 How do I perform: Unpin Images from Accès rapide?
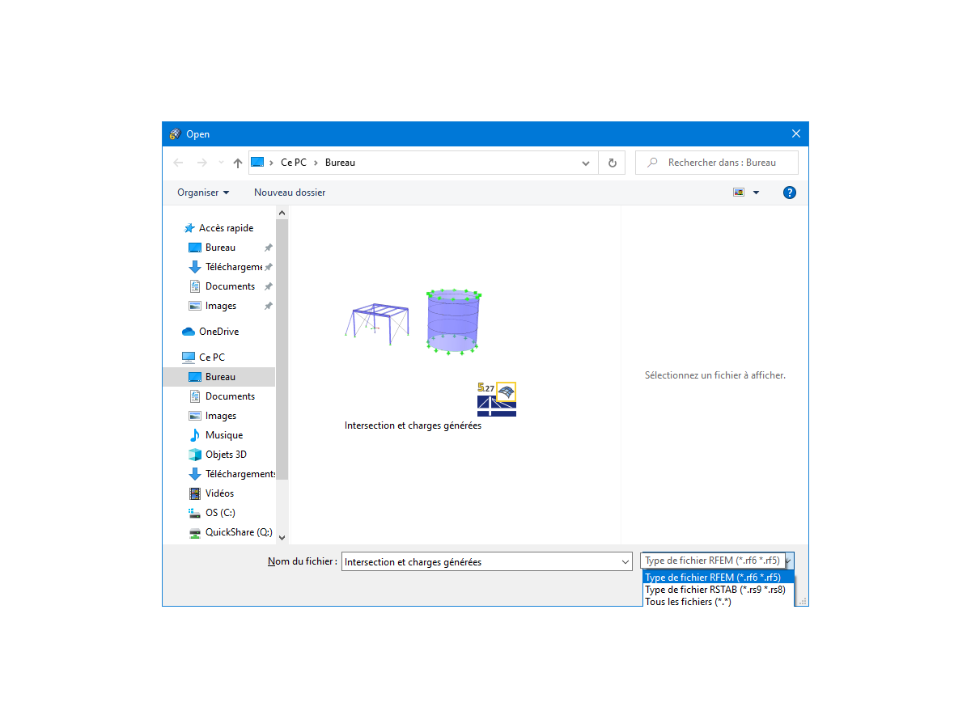(x=267, y=306)
